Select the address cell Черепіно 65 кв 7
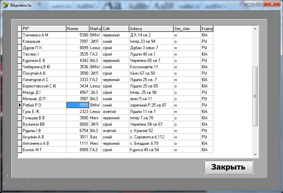283x193 pixels. point(151,61)
